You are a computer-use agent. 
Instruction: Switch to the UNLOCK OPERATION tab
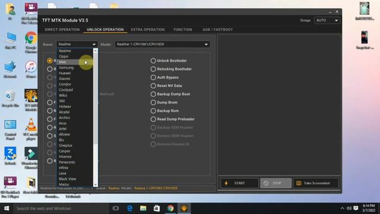105,30
